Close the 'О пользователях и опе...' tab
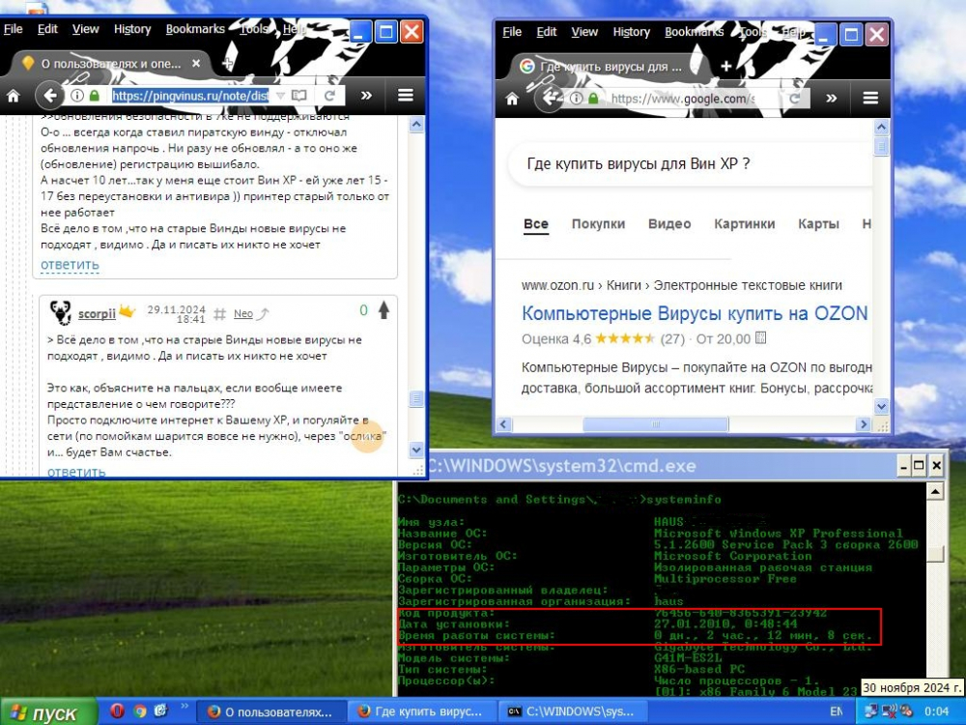The width and height of the screenshot is (966, 725). (196, 64)
